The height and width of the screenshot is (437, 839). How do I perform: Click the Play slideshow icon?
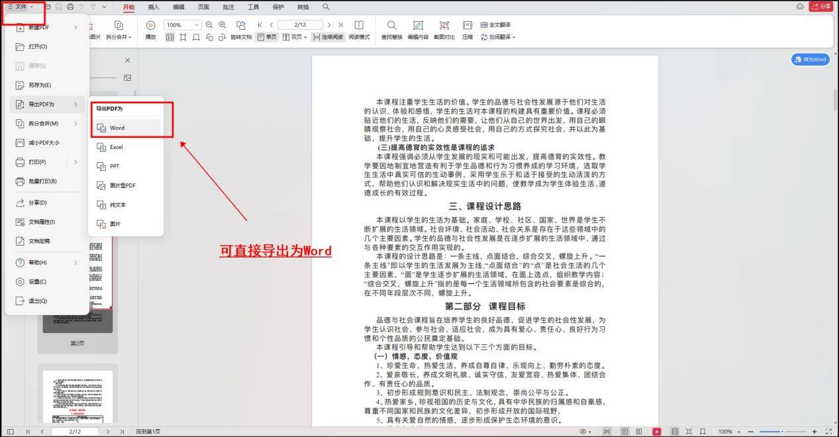pos(150,30)
